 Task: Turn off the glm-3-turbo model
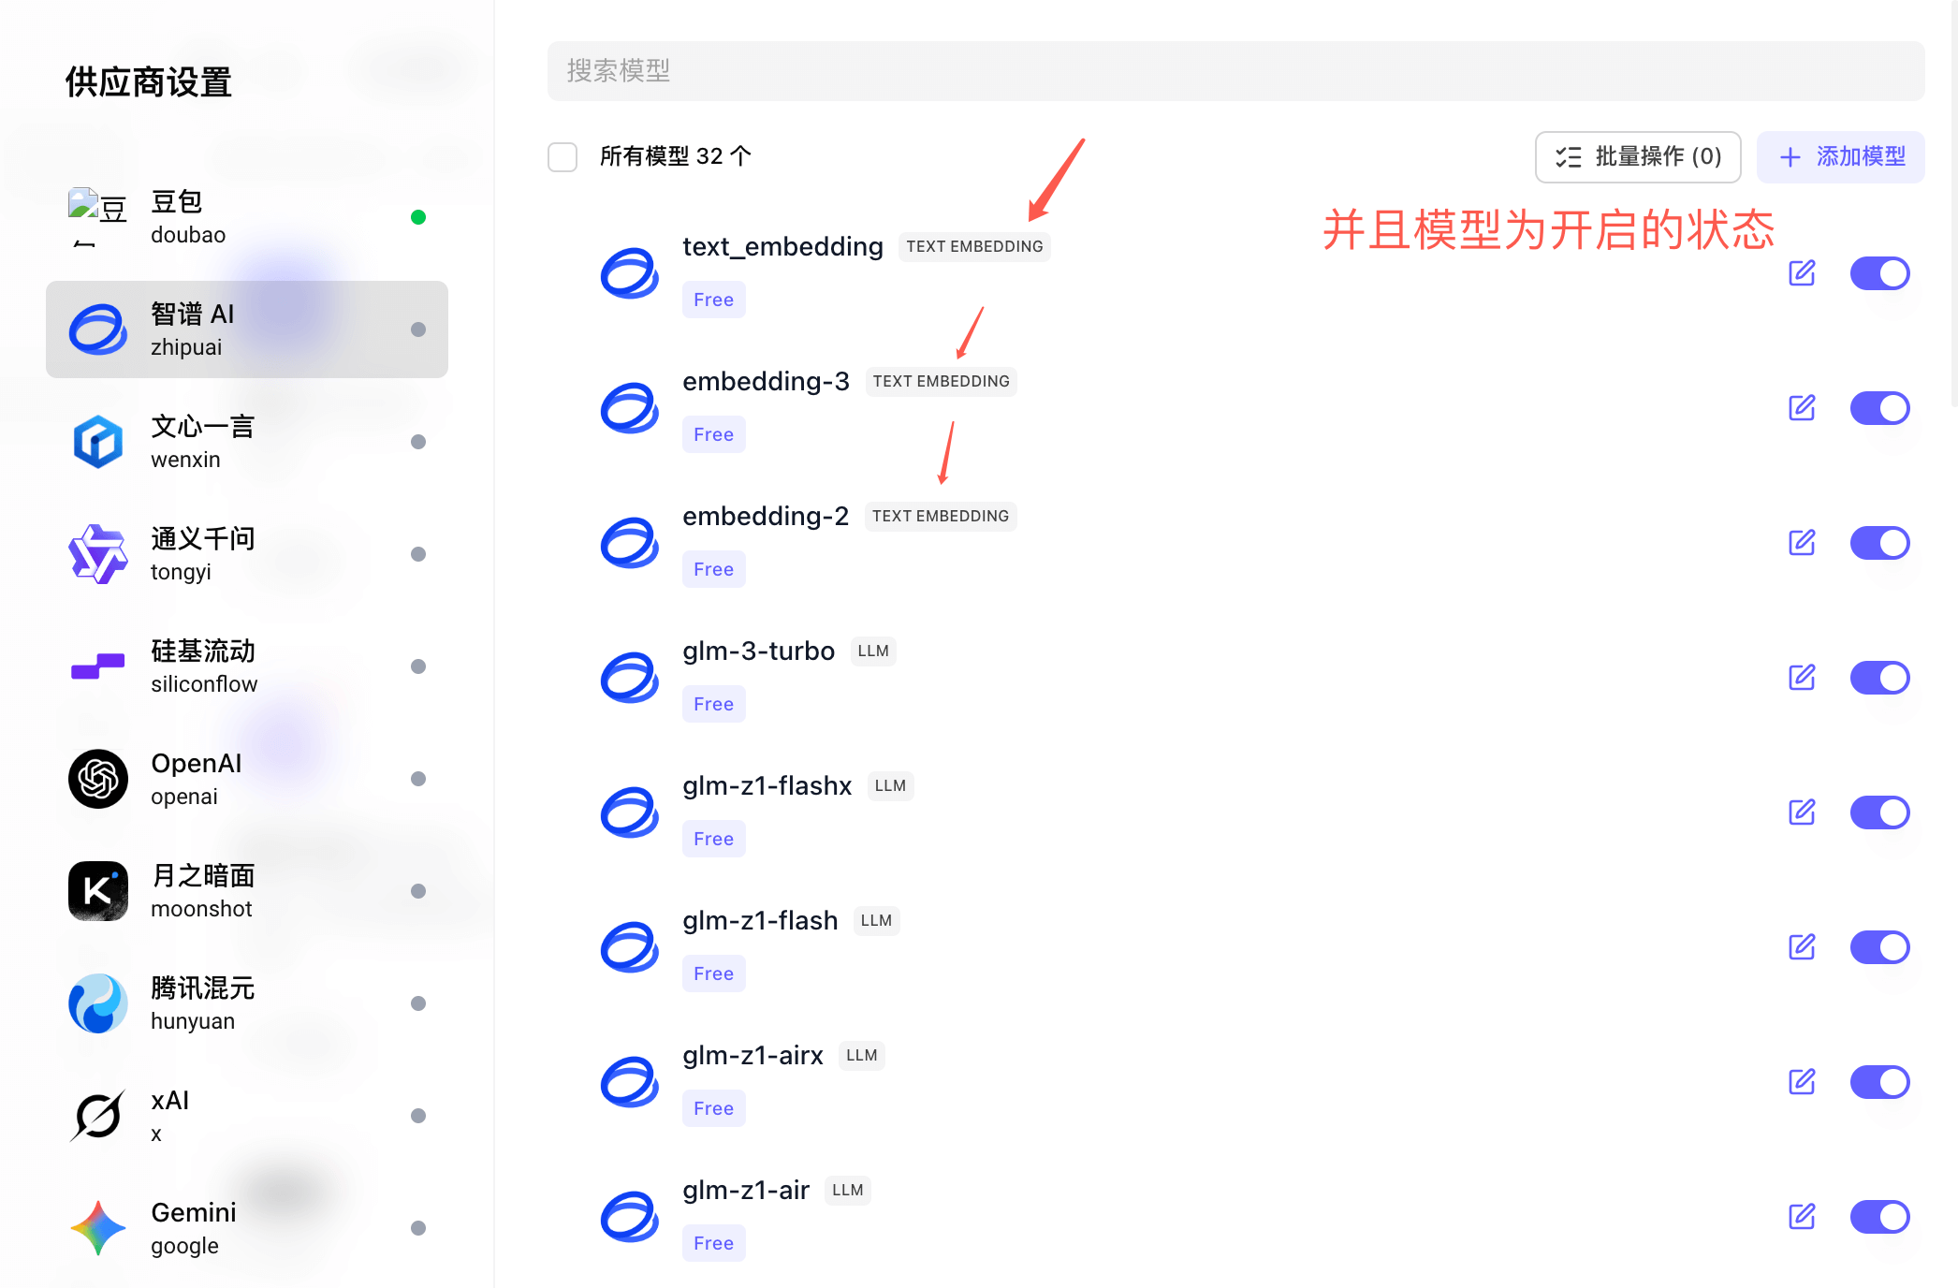pos(1879,677)
